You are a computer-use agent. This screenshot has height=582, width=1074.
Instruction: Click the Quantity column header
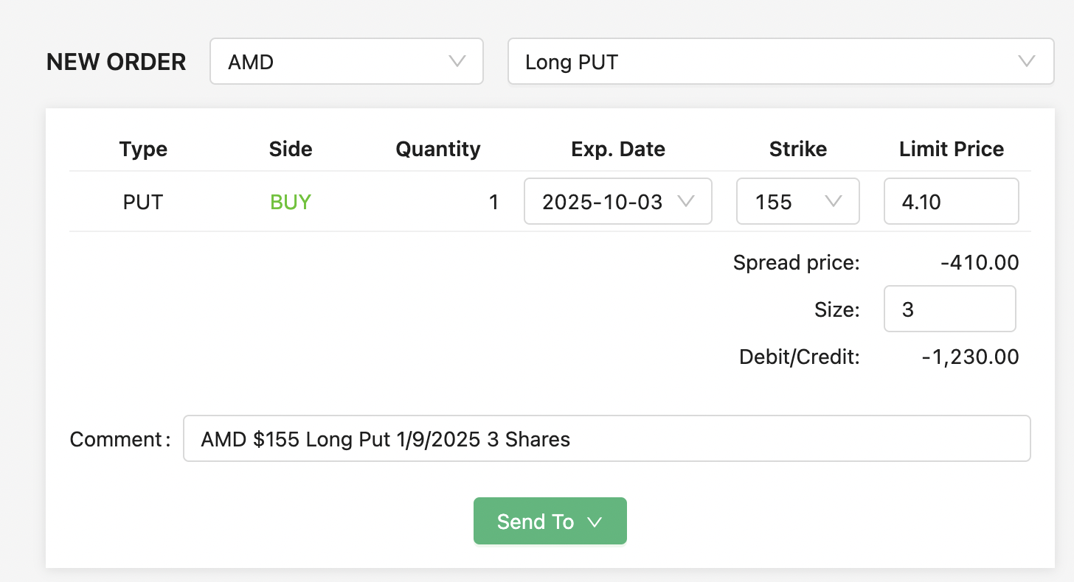pyautogui.click(x=438, y=150)
